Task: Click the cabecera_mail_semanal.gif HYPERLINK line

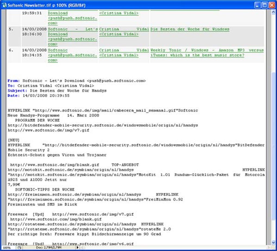Action: click(x=103, y=111)
